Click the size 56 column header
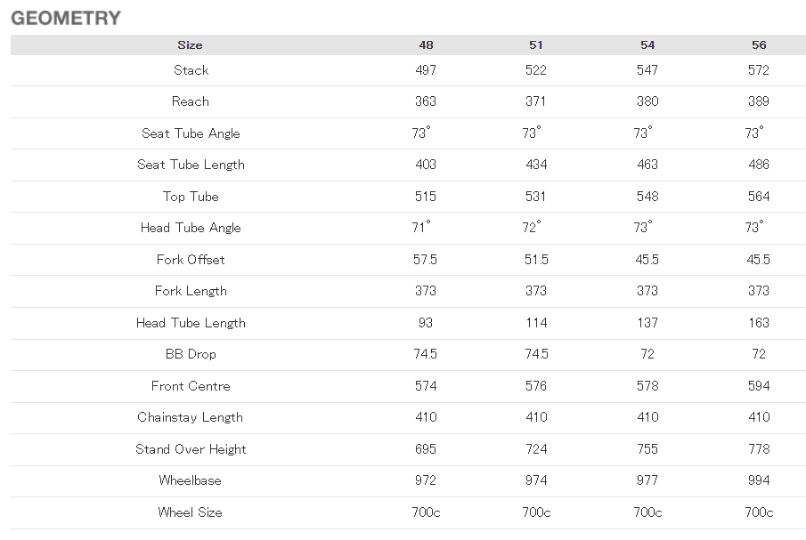The image size is (806, 540). [759, 45]
